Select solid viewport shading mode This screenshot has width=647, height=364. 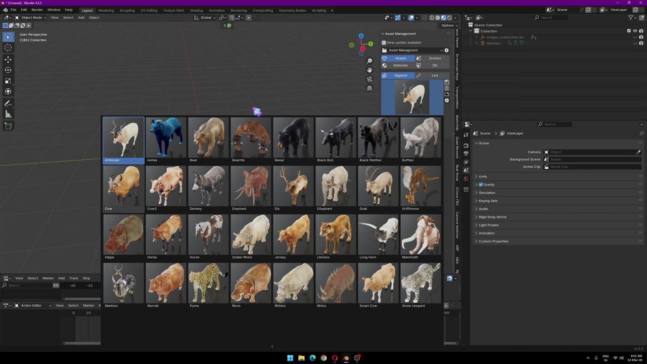click(438, 18)
